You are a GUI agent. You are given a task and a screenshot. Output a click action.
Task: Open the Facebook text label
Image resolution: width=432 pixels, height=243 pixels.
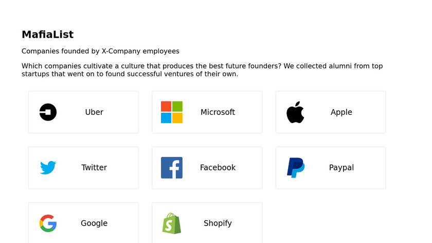(218, 168)
